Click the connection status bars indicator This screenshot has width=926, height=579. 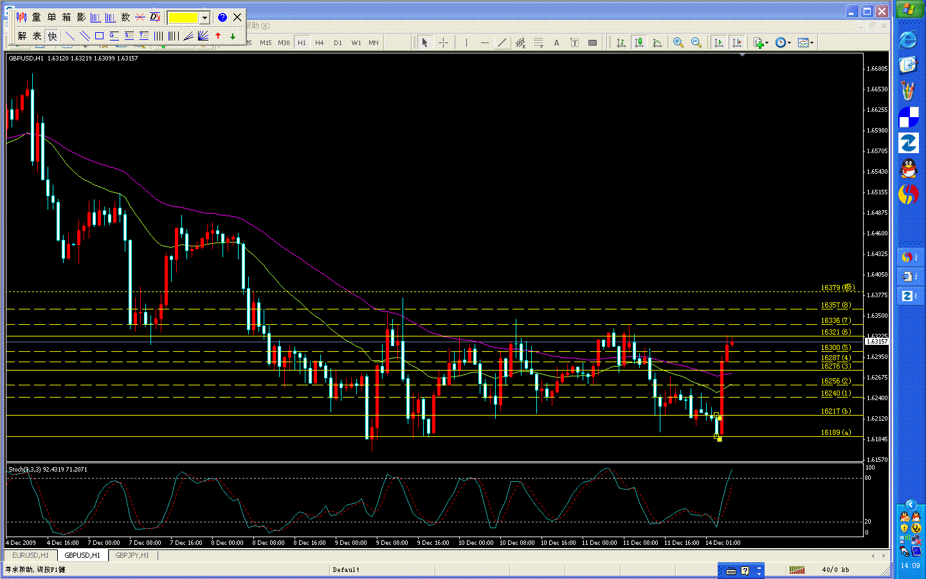click(x=797, y=569)
